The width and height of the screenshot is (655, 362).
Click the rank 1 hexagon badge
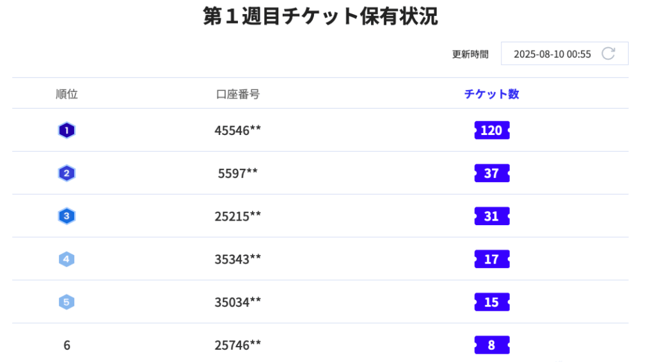point(67,130)
